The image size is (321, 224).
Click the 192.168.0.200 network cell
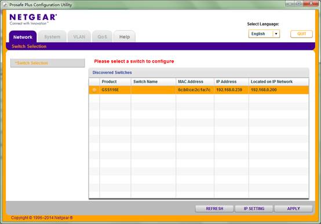pyautogui.click(x=279, y=90)
